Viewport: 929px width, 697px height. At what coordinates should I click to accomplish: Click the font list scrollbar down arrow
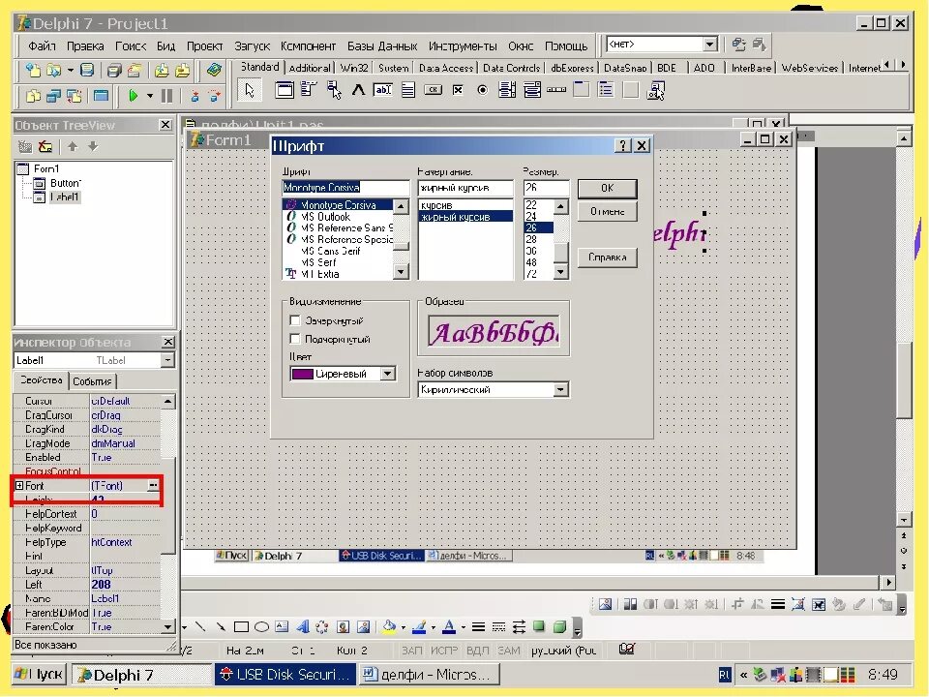pos(401,271)
